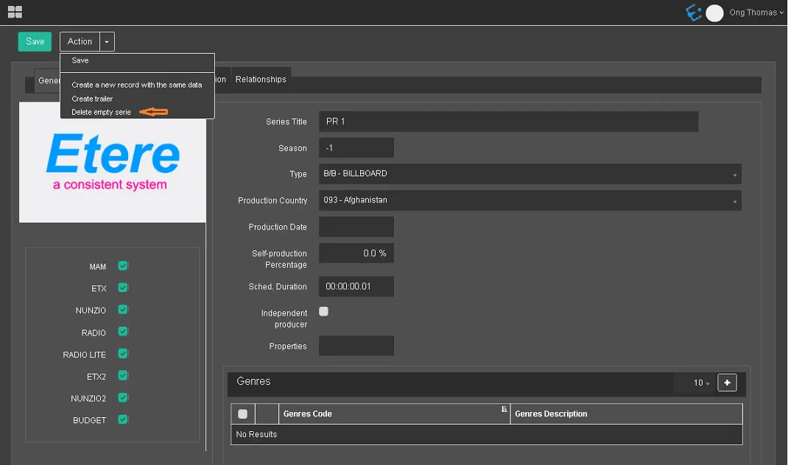
Task: Toggle the BUDGET checkbox
Action: 123,419
